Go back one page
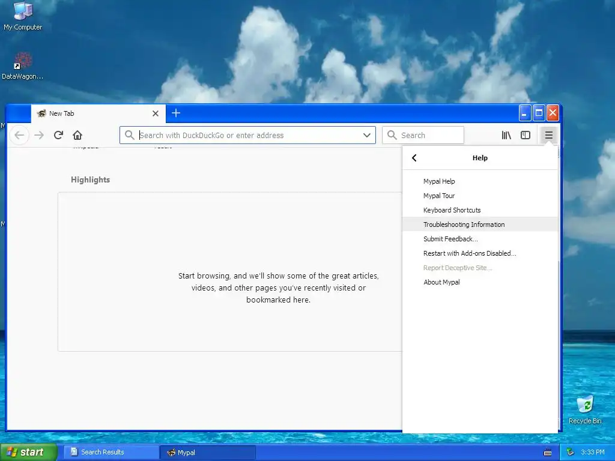 coord(19,135)
